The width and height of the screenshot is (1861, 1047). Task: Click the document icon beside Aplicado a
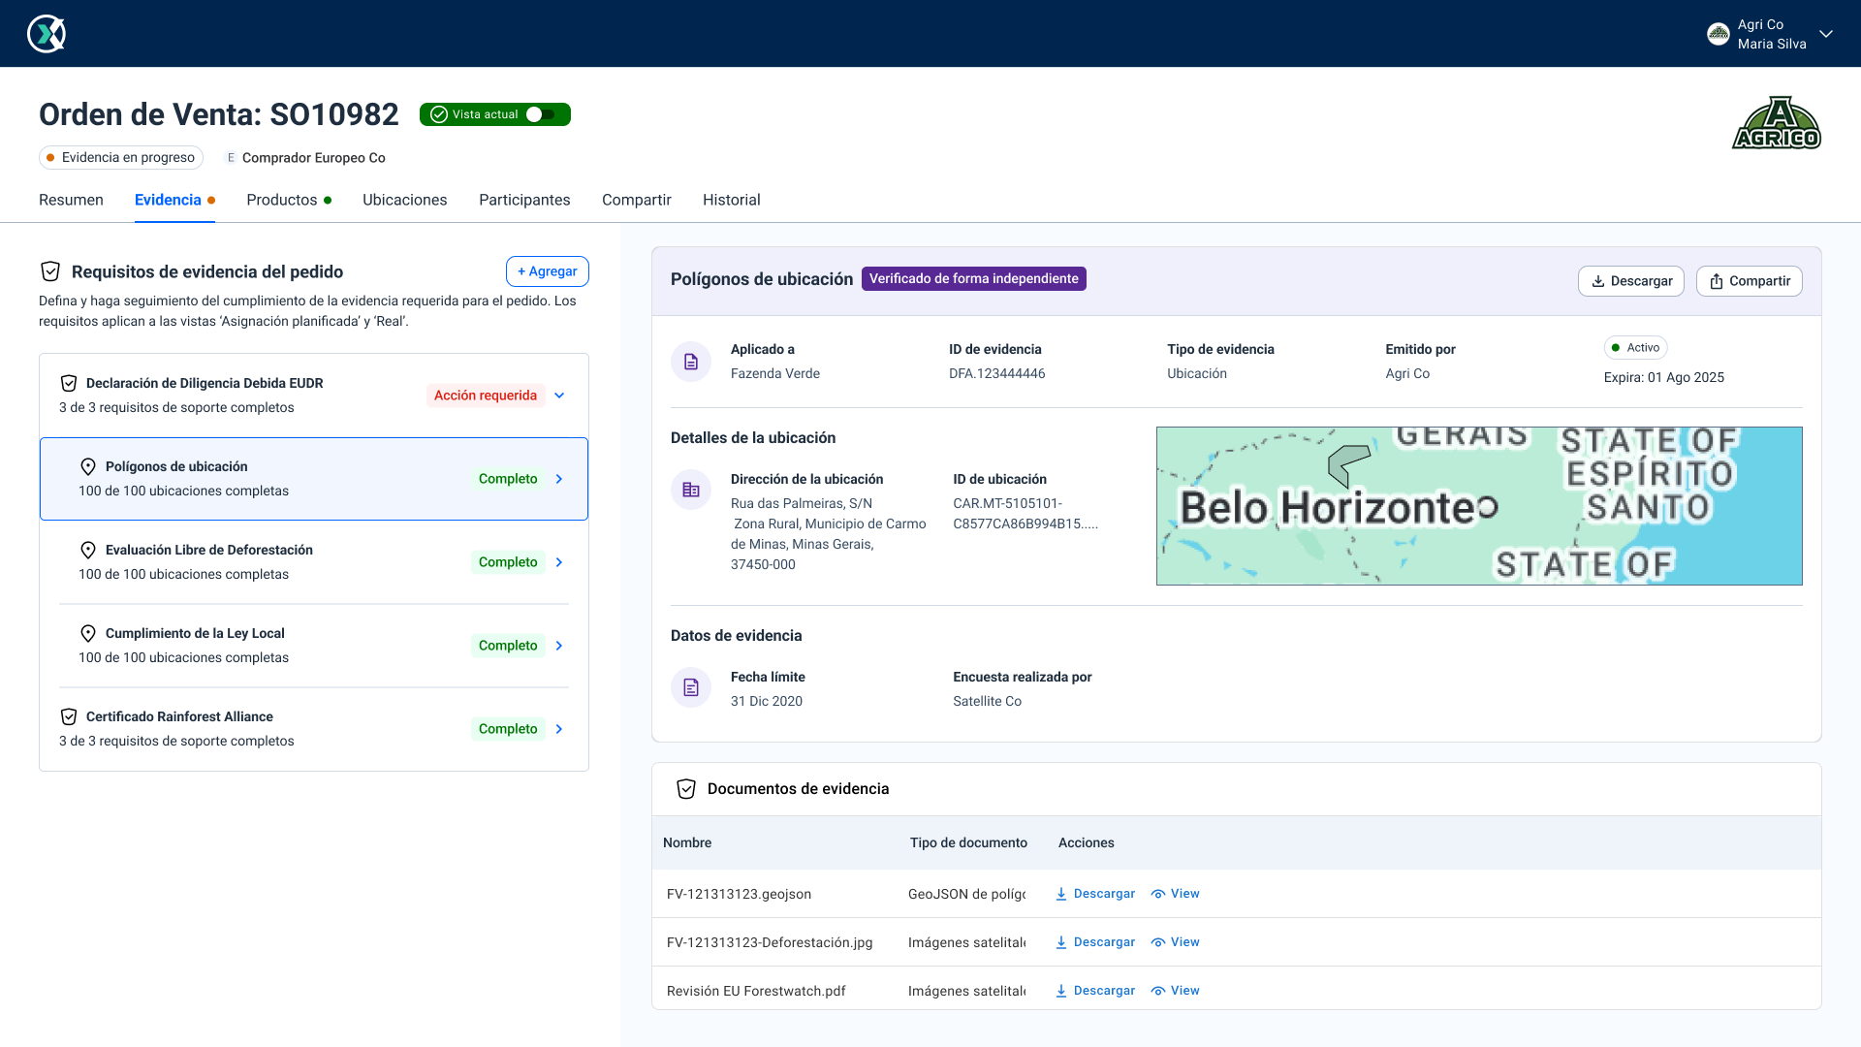691,362
